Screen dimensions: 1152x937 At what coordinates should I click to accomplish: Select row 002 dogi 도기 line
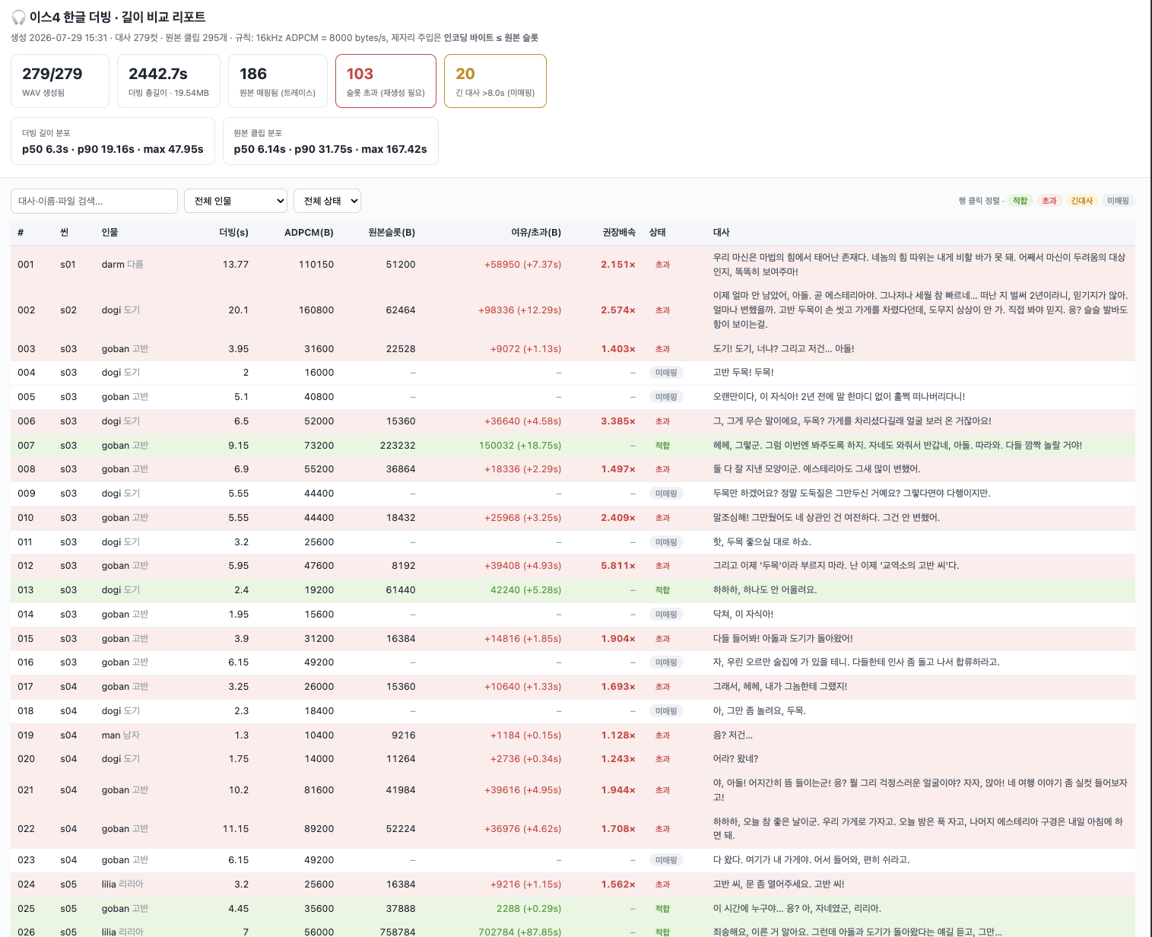(573, 310)
